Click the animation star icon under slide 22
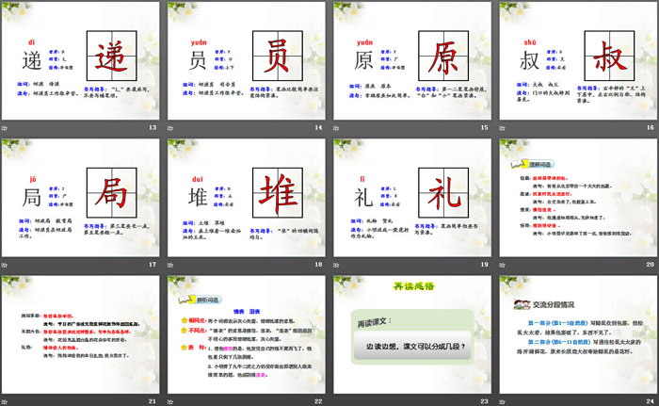 point(170,402)
